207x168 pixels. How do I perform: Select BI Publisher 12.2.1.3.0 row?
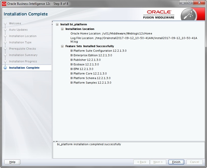point(85,60)
